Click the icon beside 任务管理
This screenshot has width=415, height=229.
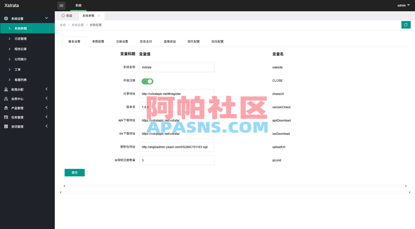[6, 117]
